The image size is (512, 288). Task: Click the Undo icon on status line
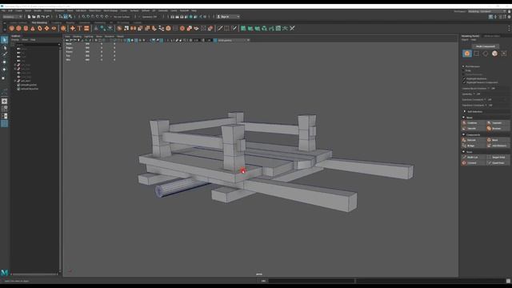click(x=43, y=17)
